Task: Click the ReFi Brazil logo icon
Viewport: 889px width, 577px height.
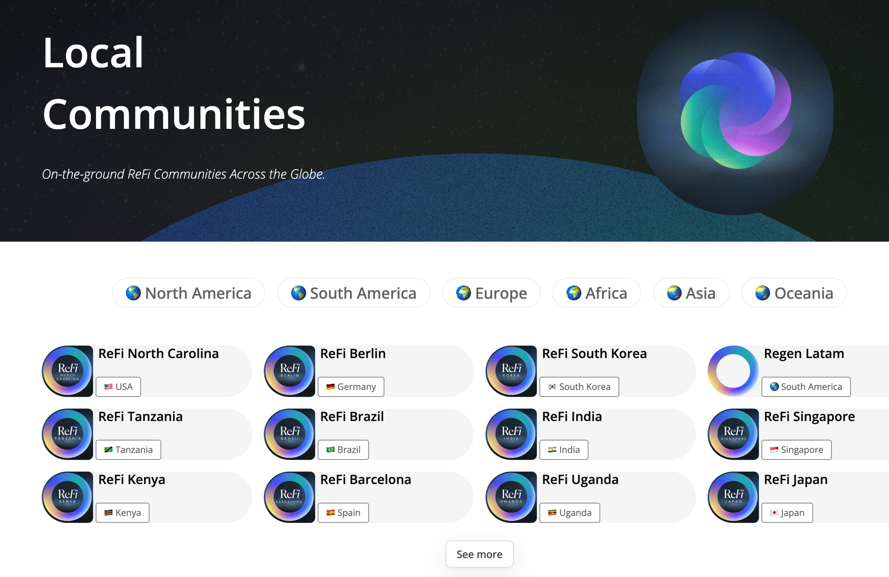Action: pos(289,434)
